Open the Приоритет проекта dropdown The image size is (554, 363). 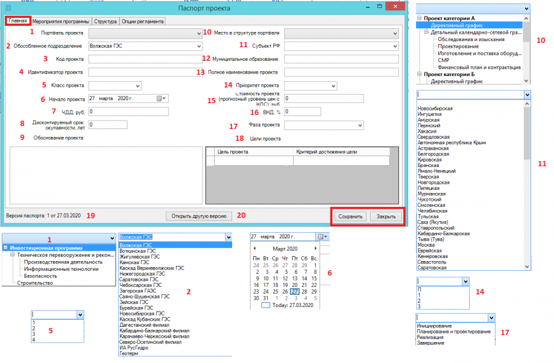(x=311, y=85)
